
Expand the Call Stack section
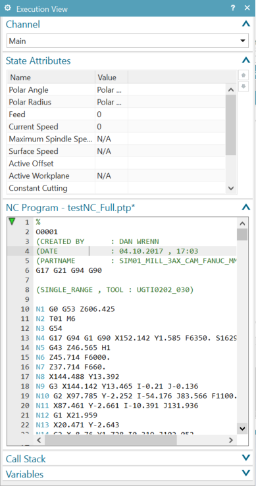tap(245, 458)
